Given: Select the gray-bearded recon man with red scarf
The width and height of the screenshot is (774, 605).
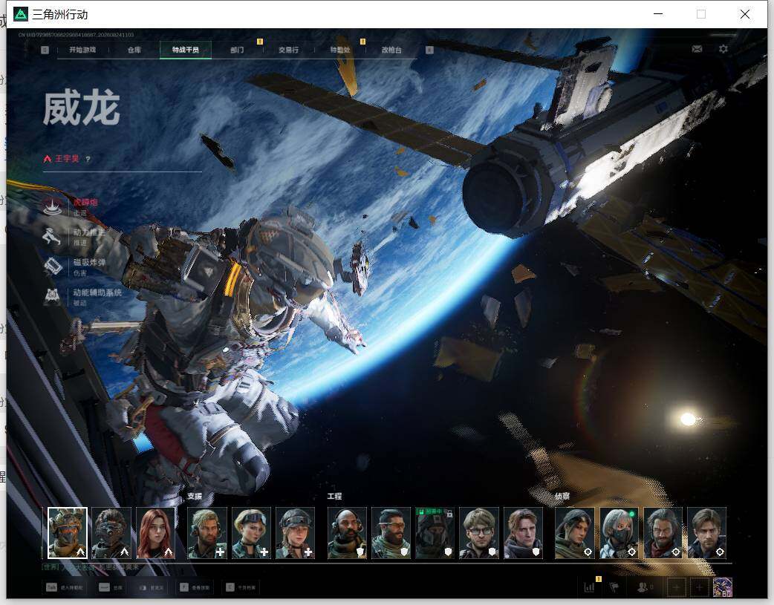Looking at the screenshot, I should click(x=663, y=533).
